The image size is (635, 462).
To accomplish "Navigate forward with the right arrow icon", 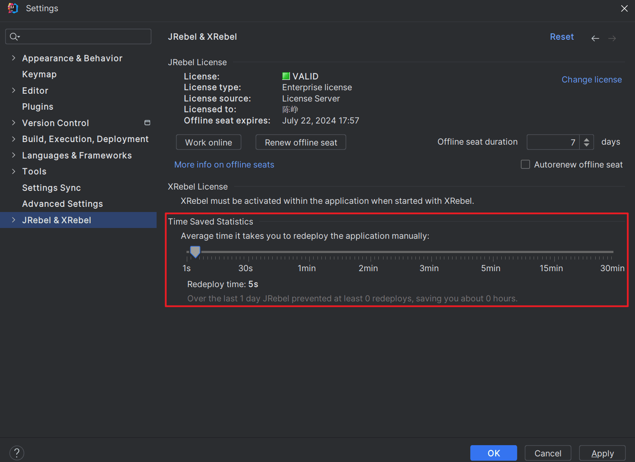I will pos(612,38).
